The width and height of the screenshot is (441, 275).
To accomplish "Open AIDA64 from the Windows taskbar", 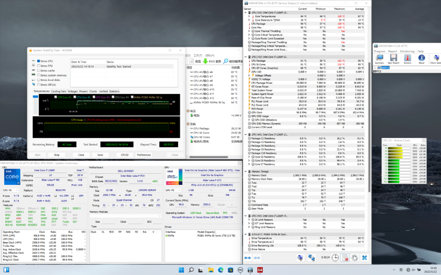I will (x=260, y=270).
